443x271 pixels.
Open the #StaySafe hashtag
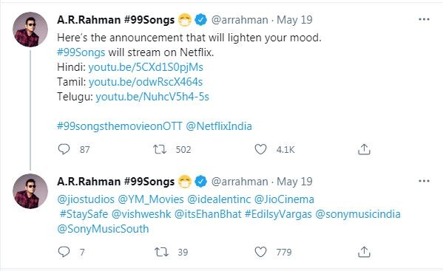(x=84, y=214)
